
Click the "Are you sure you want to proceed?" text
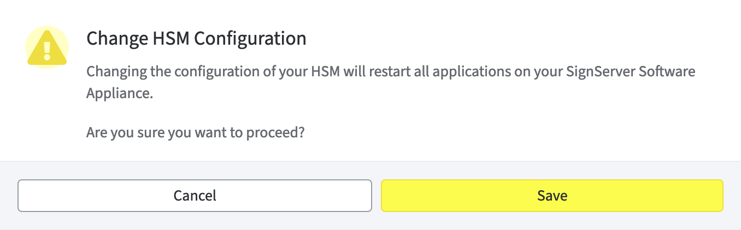[x=195, y=133]
